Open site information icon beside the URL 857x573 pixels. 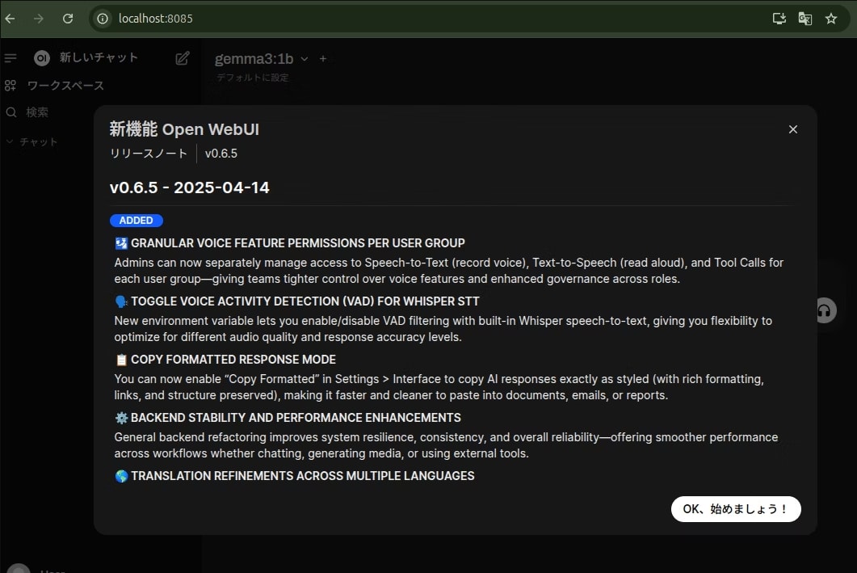point(103,19)
